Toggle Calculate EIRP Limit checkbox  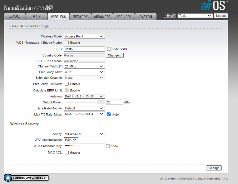67,90
